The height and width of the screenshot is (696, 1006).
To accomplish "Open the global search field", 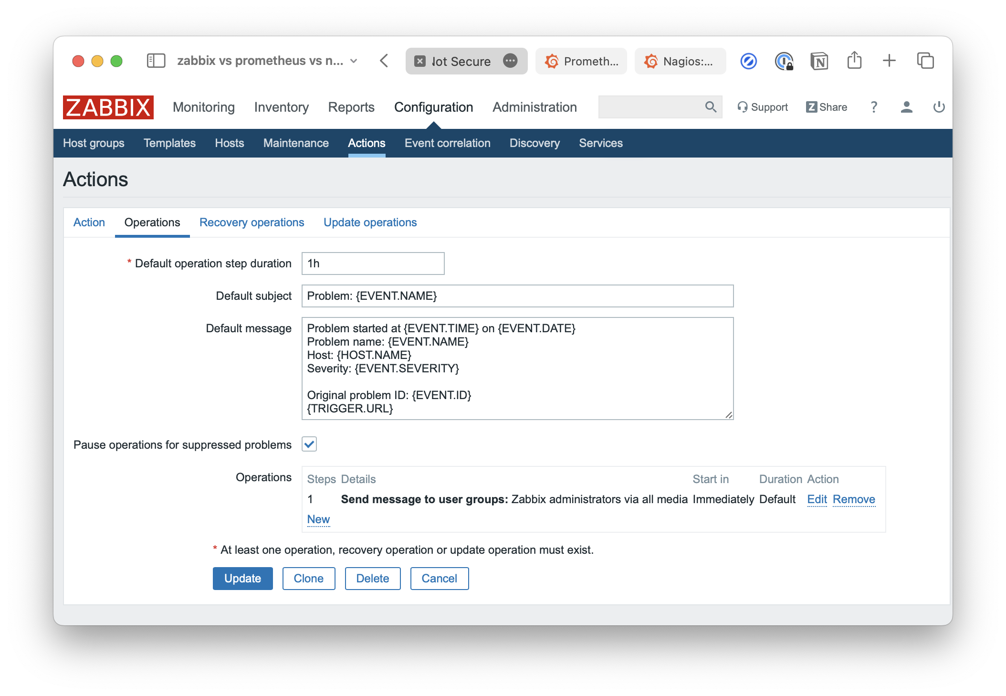I will tap(659, 107).
